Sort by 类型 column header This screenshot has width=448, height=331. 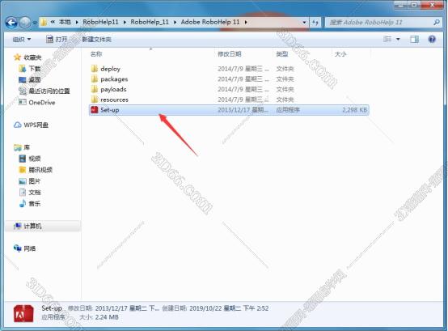tap(281, 53)
